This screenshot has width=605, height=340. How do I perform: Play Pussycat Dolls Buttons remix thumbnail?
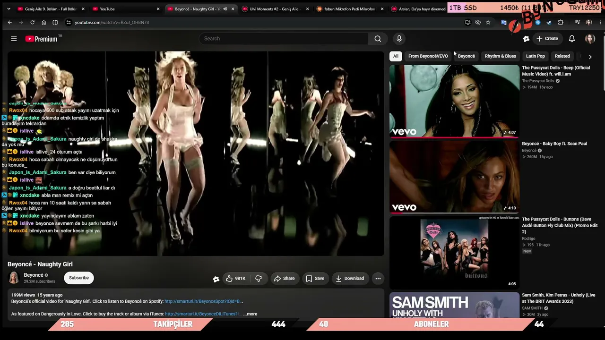454,253
